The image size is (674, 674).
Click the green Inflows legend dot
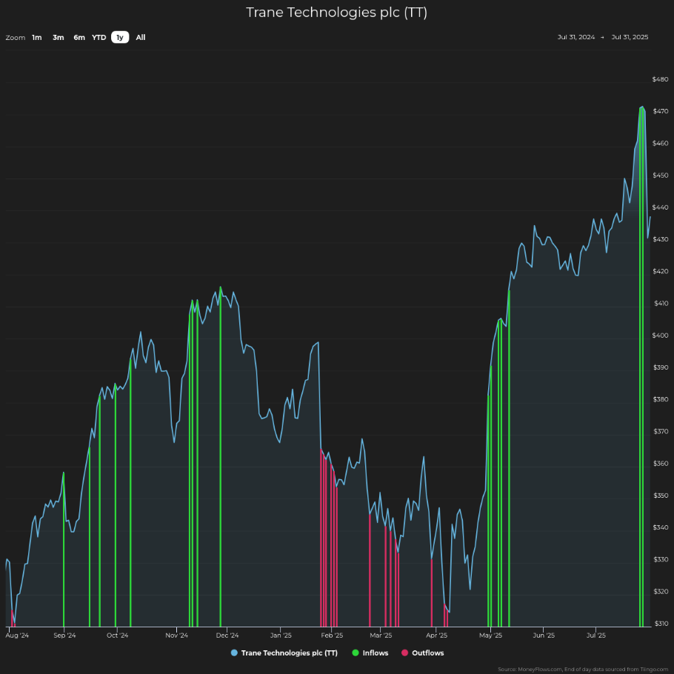pos(356,653)
